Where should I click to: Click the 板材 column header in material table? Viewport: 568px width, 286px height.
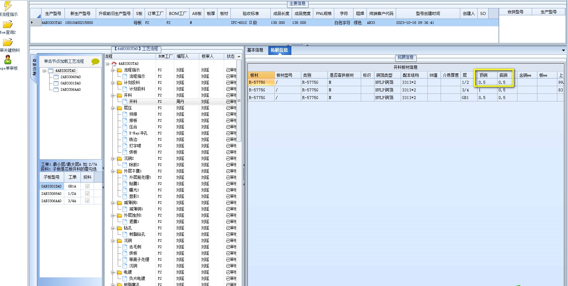click(x=261, y=75)
